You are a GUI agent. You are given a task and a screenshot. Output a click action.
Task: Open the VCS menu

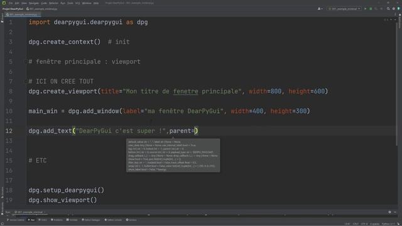tap(78, 3)
